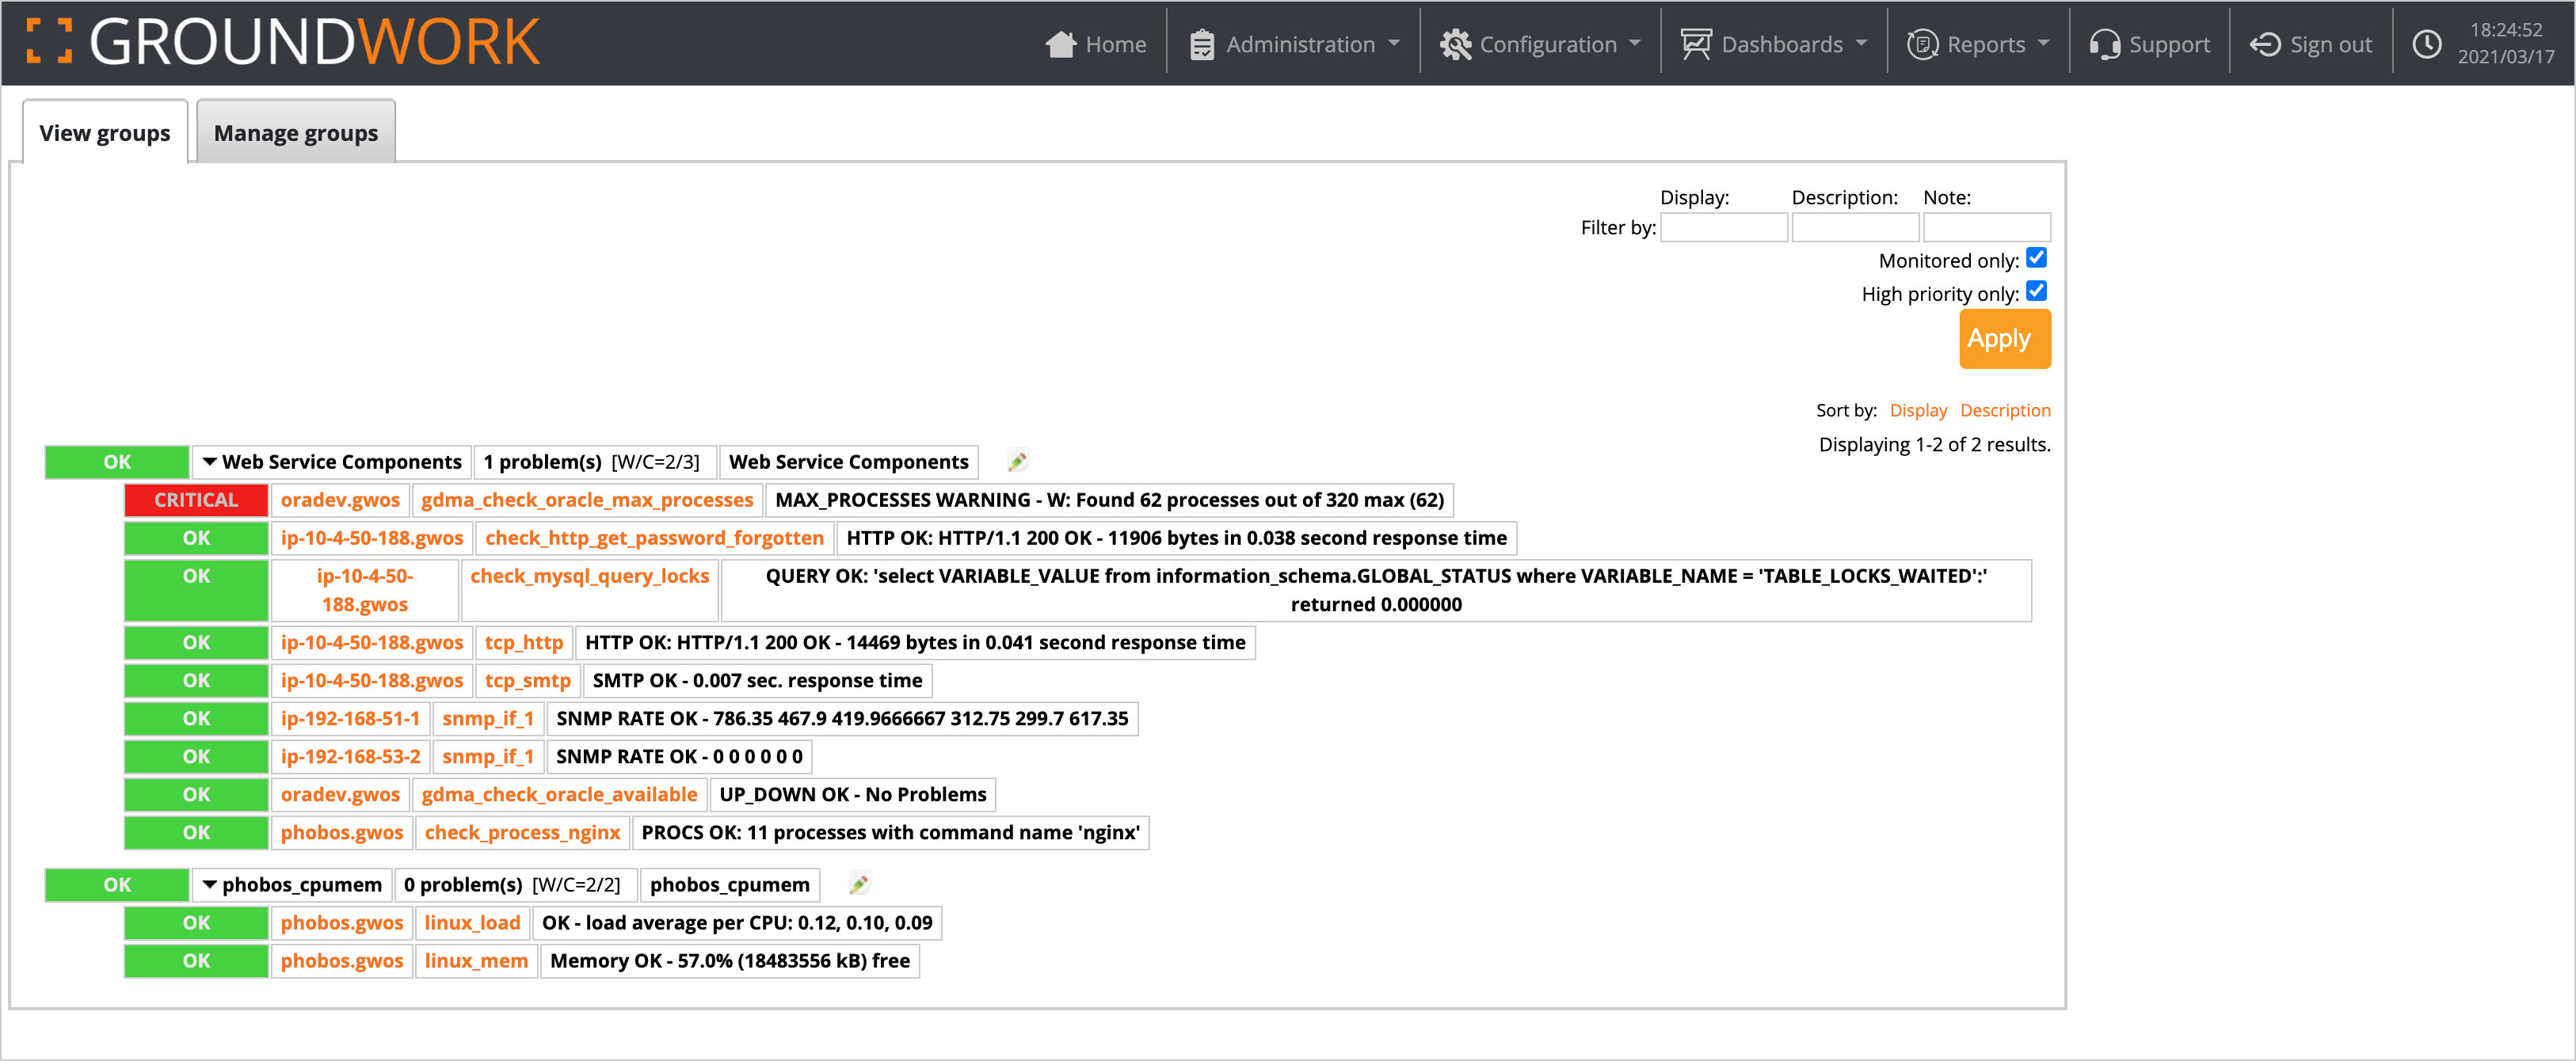Open phobos.gwos host on the linux_load row
The width and height of the screenshot is (2576, 1061).
pos(342,922)
